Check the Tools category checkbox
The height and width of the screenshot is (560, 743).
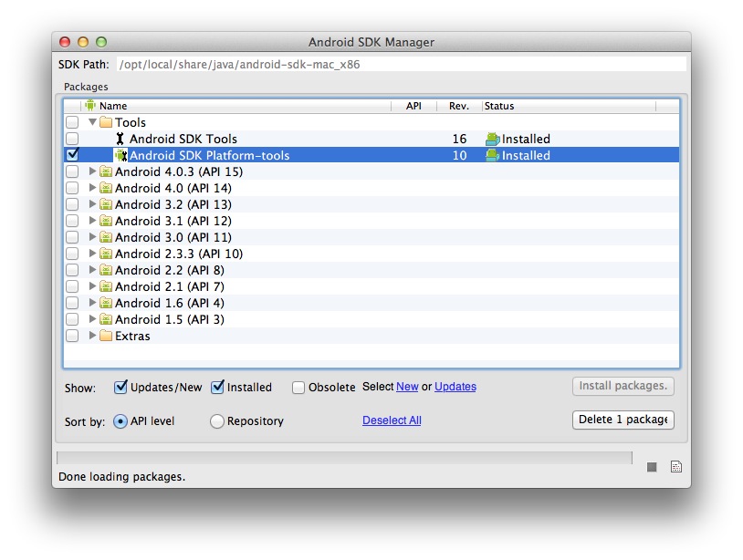tap(72, 122)
